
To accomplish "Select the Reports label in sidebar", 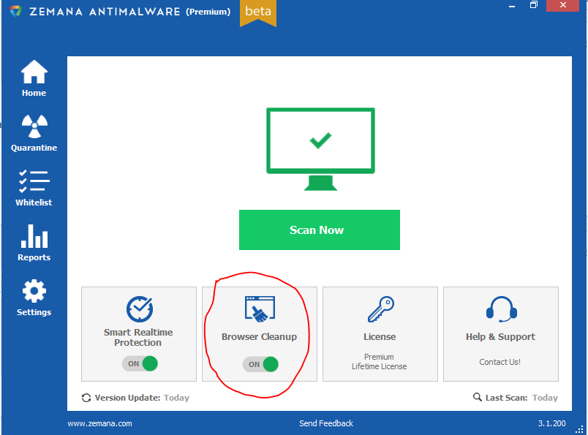I will click(34, 257).
